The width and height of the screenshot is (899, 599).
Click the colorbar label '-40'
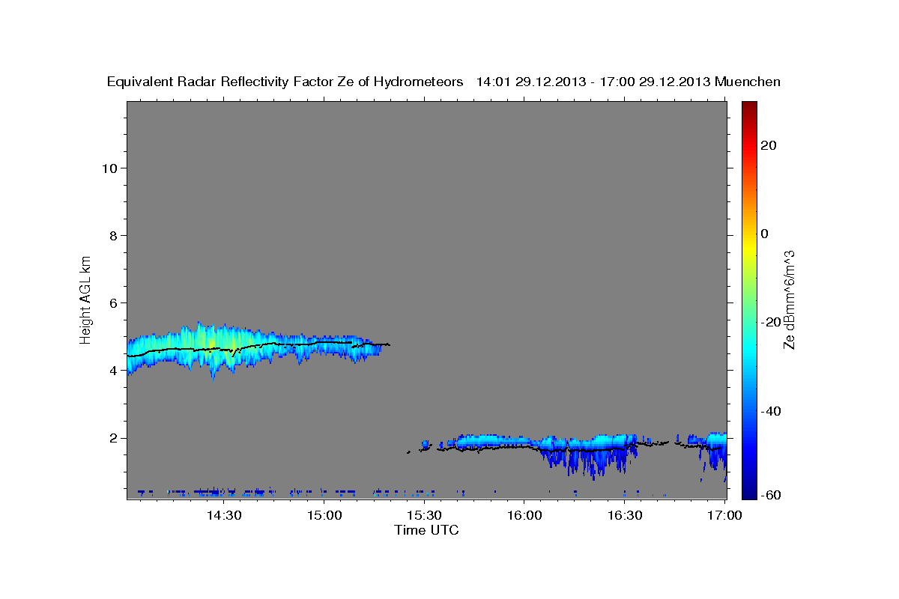point(770,410)
